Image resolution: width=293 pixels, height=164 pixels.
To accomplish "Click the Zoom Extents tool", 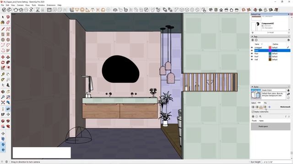I will (3, 102).
